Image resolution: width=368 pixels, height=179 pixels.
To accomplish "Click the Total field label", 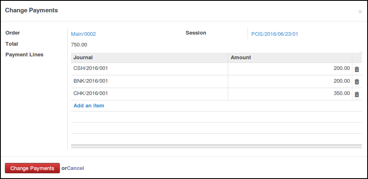I will pos(12,44).
